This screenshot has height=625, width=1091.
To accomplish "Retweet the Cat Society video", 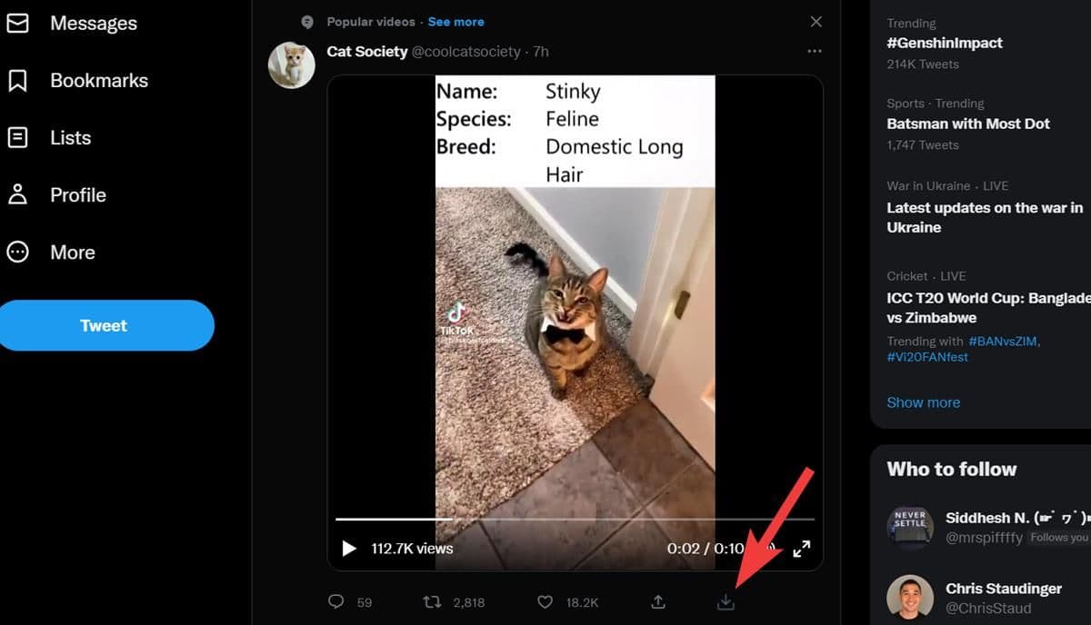I will (x=433, y=601).
